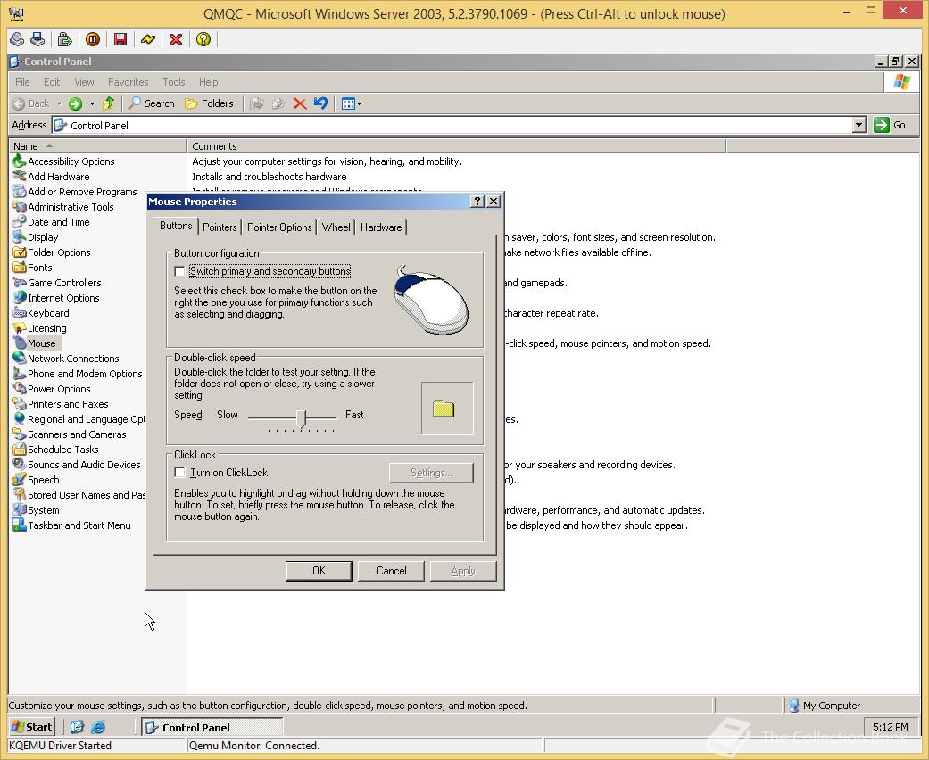
Task: Open the File menu
Action: 22,82
